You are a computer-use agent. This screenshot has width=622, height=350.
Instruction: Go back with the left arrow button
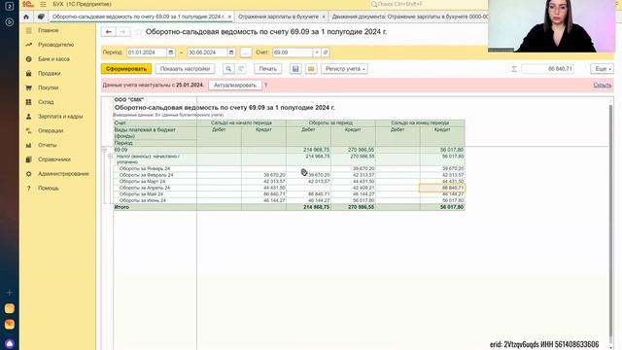[108, 32]
